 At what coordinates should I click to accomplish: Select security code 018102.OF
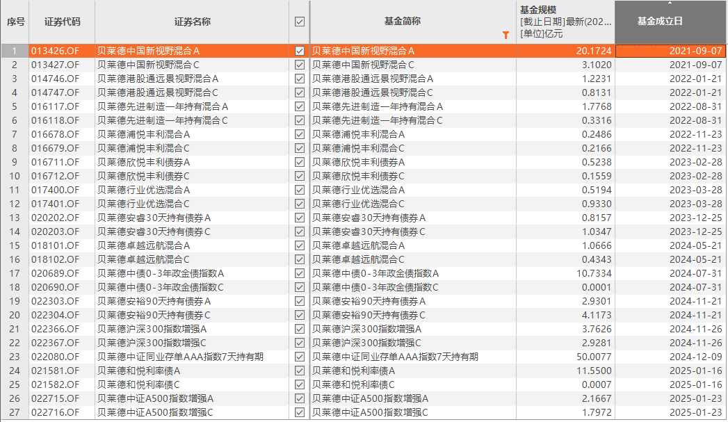[x=55, y=259]
